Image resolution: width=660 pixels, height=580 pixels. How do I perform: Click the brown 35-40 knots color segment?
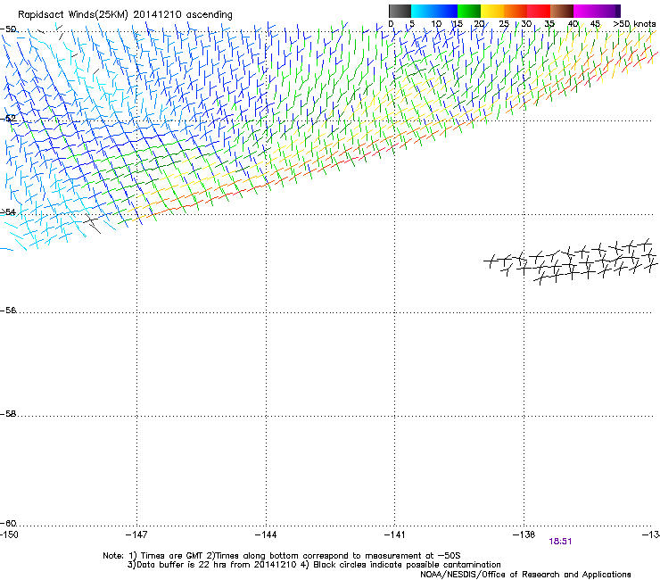click(x=562, y=11)
